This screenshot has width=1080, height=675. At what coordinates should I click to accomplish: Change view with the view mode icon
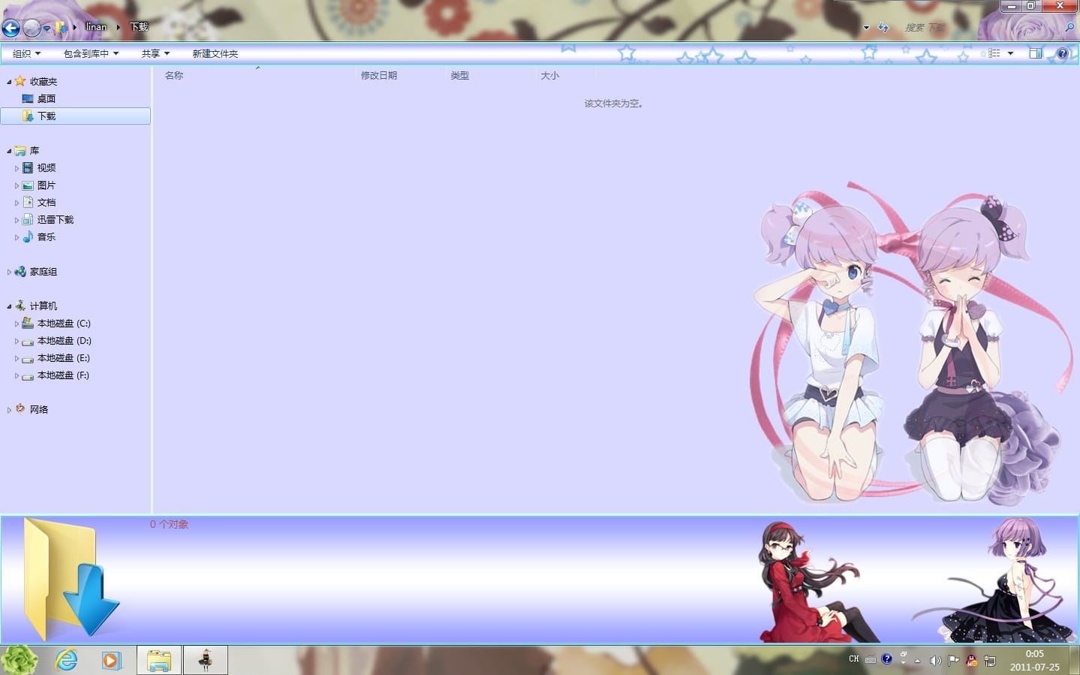(x=993, y=53)
